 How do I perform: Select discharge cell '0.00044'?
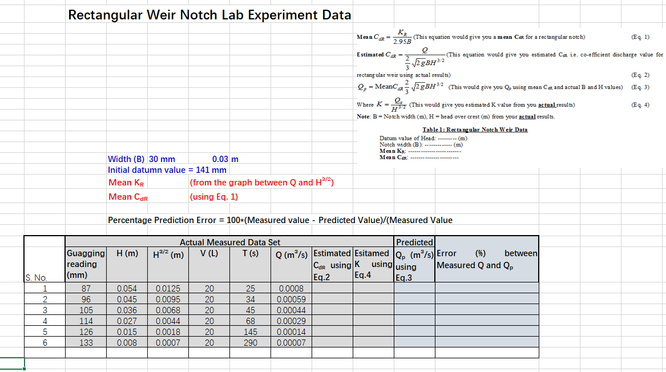[x=292, y=310]
